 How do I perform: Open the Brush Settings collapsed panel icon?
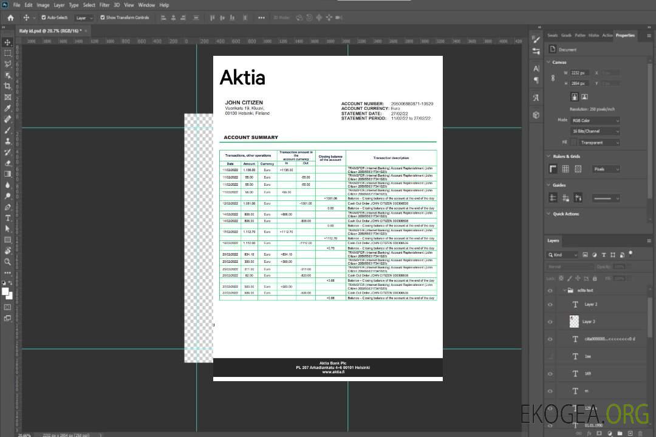pyautogui.click(x=536, y=39)
